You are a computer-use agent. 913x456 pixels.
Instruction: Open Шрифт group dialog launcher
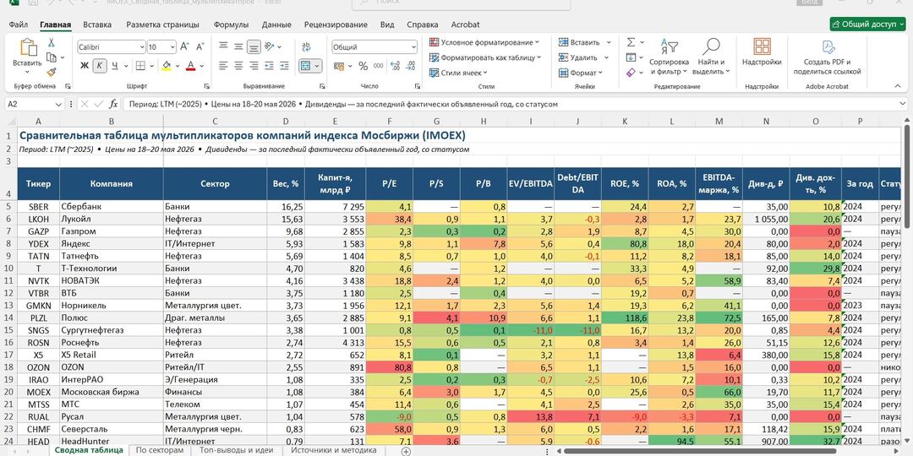(x=207, y=86)
